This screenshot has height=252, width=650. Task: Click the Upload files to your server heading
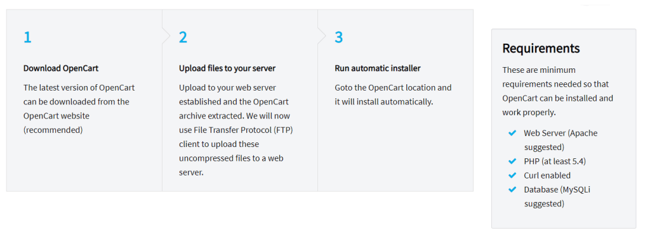227,68
